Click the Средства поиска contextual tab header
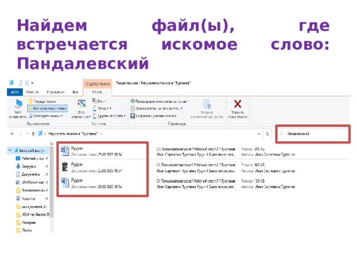Image resolution: width=357 pixels, height=268 pixels. coord(97,84)
